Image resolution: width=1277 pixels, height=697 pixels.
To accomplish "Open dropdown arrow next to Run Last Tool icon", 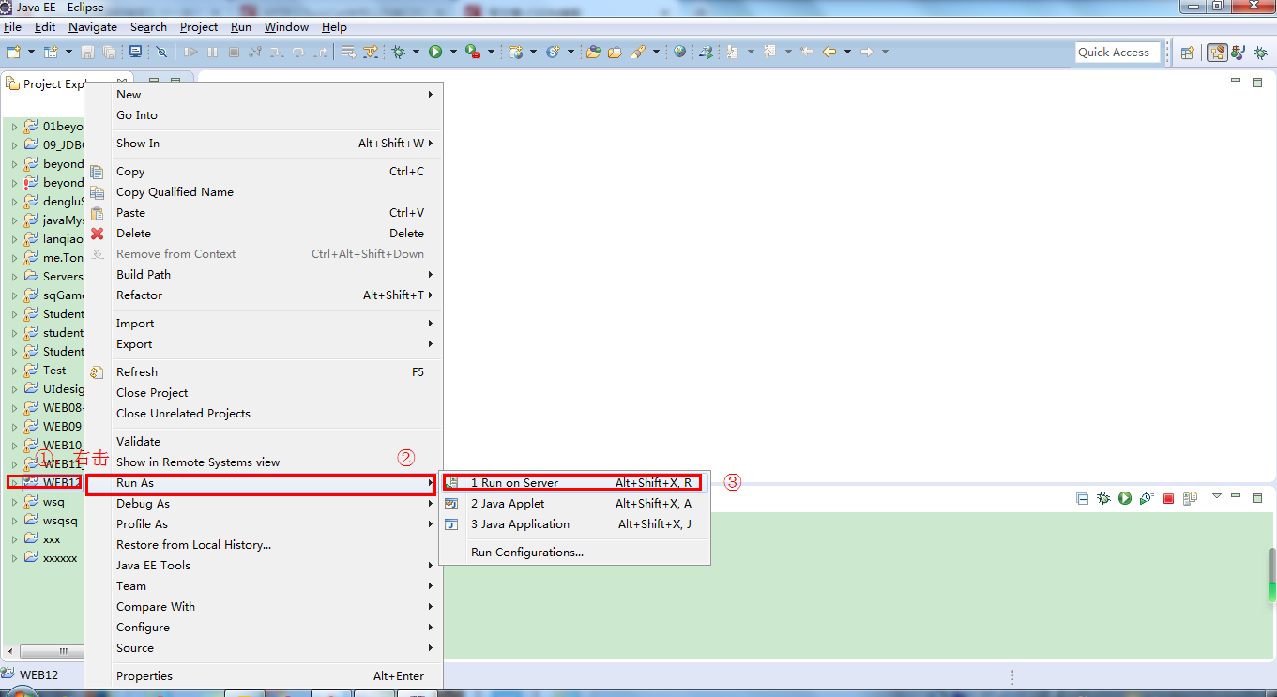I will click(491, 52).
